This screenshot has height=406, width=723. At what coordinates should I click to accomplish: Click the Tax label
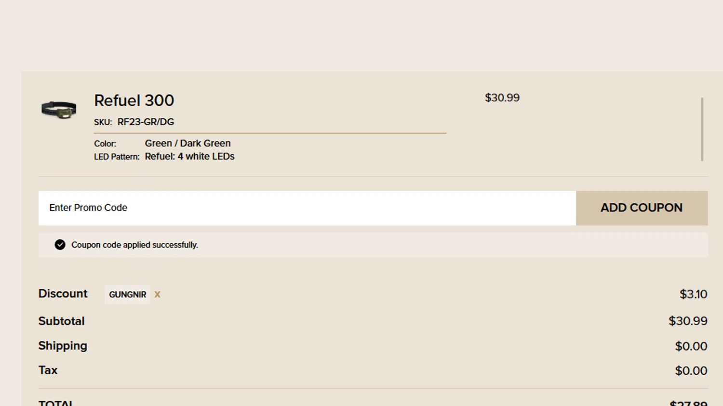(48, 370)
